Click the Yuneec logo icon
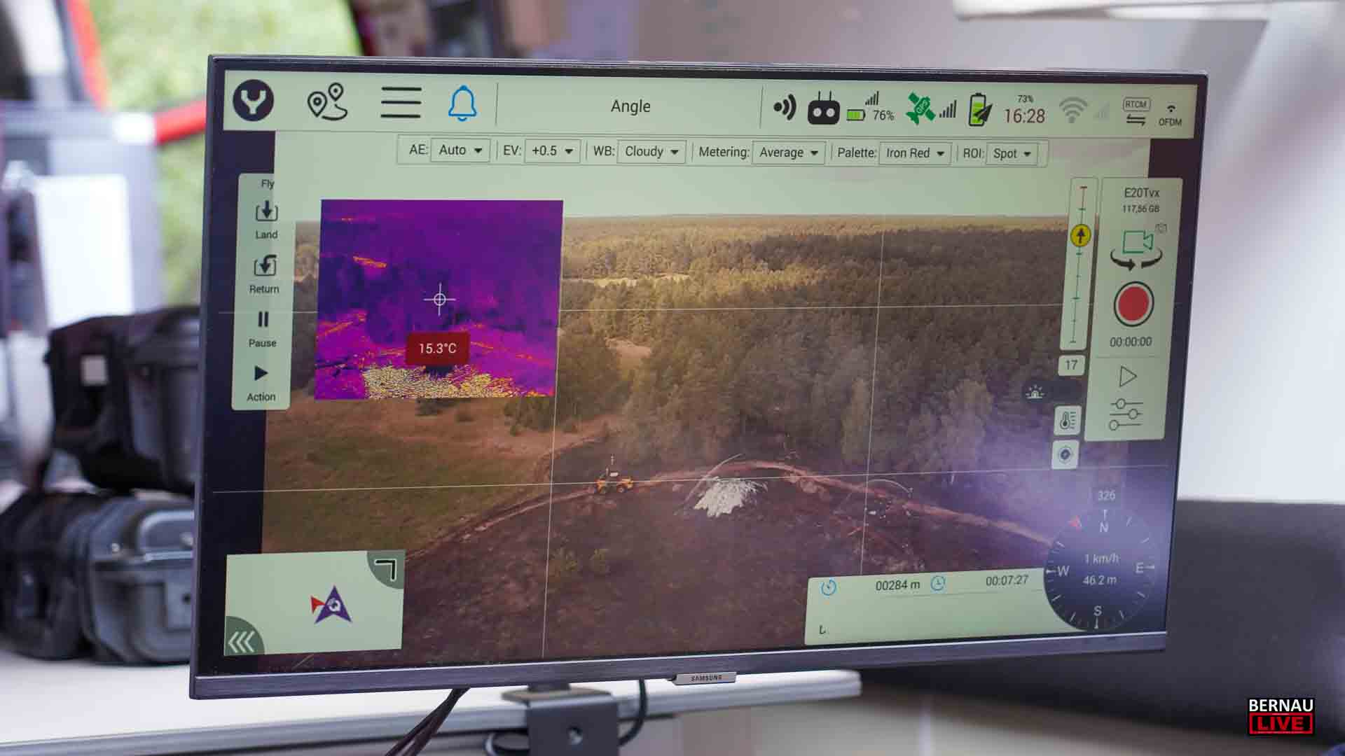The width and height of the screenshot is (1345, 756). click(x=254, y=101)
